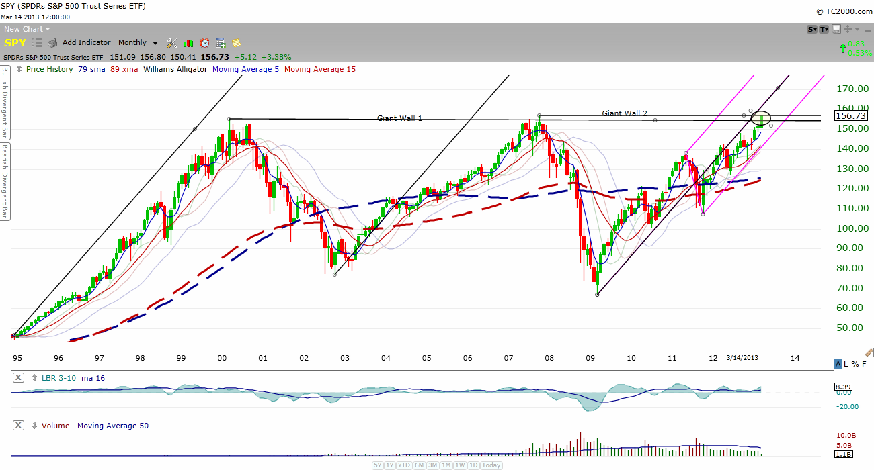Zoom chart to 6M range
874x470 pixels.
click(418, 465)
